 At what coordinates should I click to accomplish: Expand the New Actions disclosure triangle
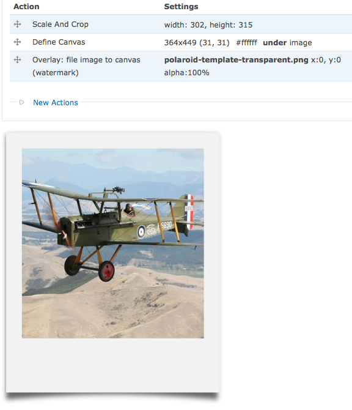21,102
